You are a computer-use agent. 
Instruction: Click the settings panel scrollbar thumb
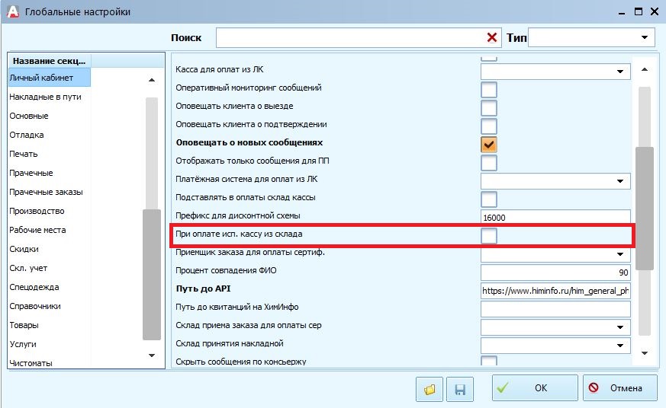pos(645,209)
